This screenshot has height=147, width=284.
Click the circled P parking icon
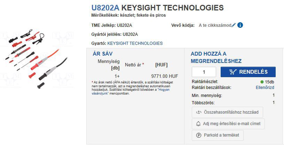coord(199,135)
